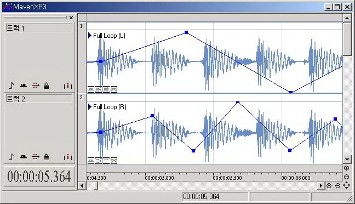Select track number 1 header
The width and height of the screenshot is (355, 204).
82,58
